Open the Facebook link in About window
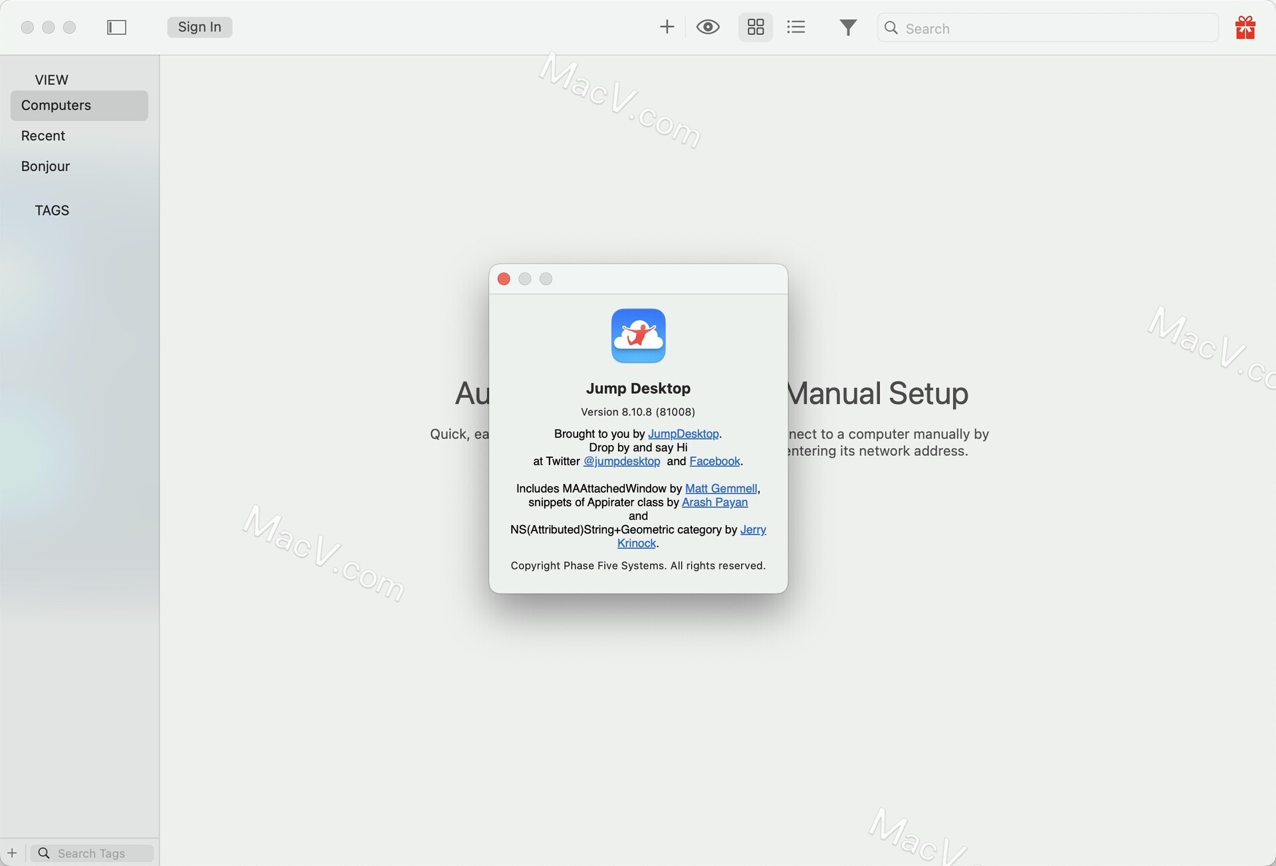Viewport: 1276px width, 866px height. pyautogui.click(x=714, y=461)
